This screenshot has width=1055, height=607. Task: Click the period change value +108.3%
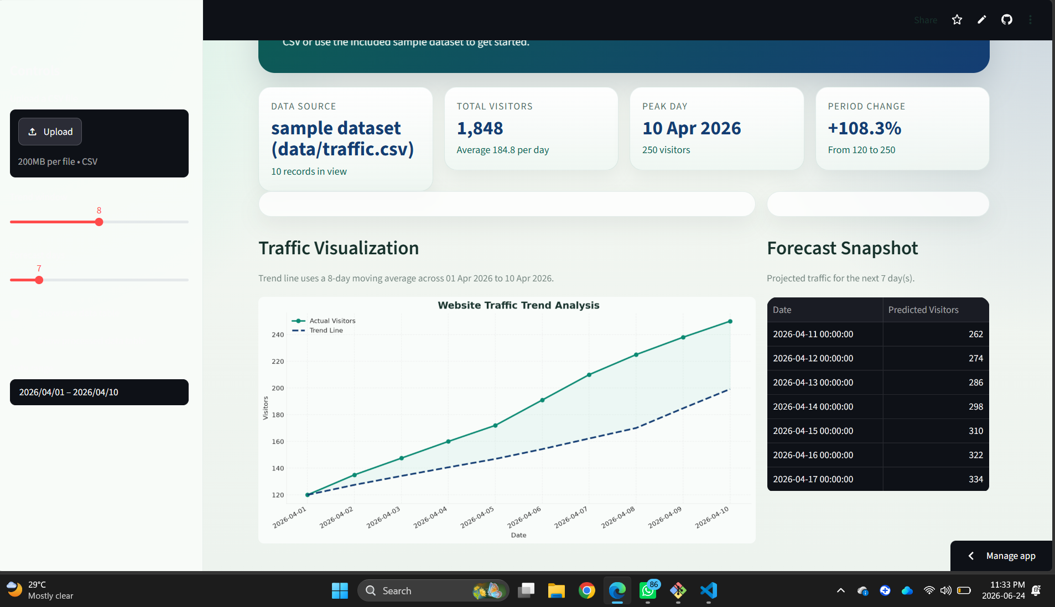(865, 128)
